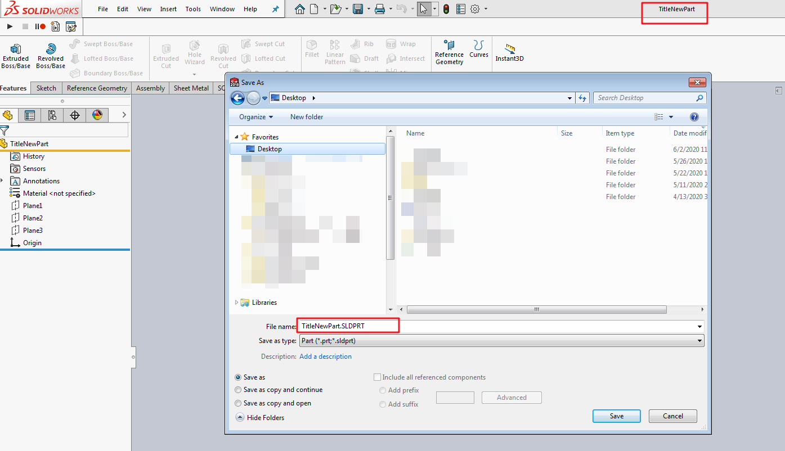Open the PropertyManager tab icon
The height and width of the screenshot is (451, 785).
[30, 115]
